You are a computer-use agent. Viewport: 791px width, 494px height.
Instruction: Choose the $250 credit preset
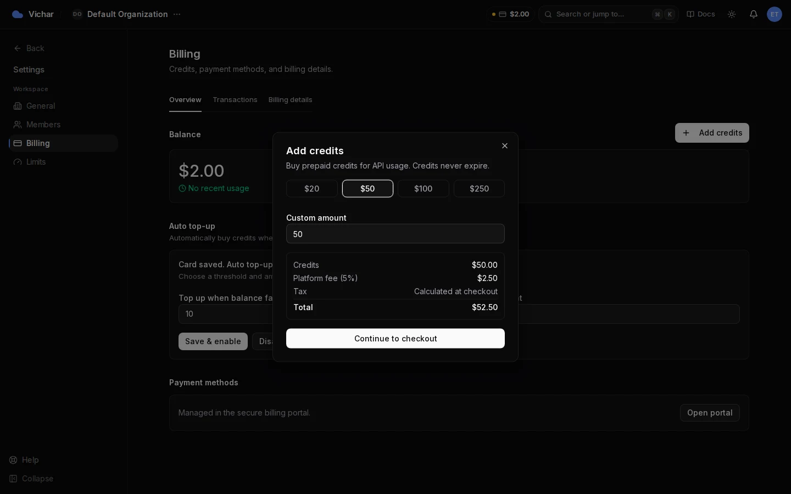[x=479, y=189]
